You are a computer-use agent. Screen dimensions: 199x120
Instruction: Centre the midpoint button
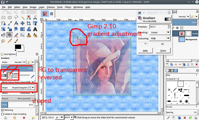pos(162,44)
